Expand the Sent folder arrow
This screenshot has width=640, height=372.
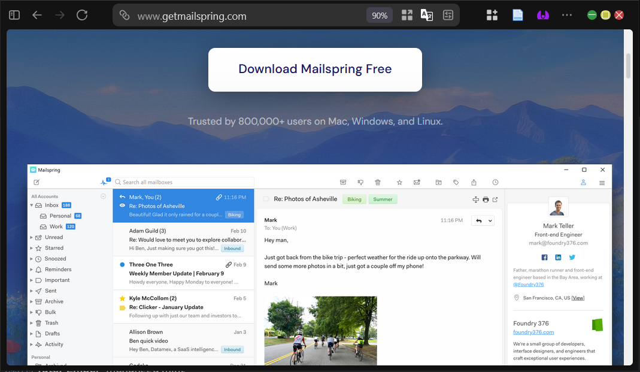tap(31, 291)
